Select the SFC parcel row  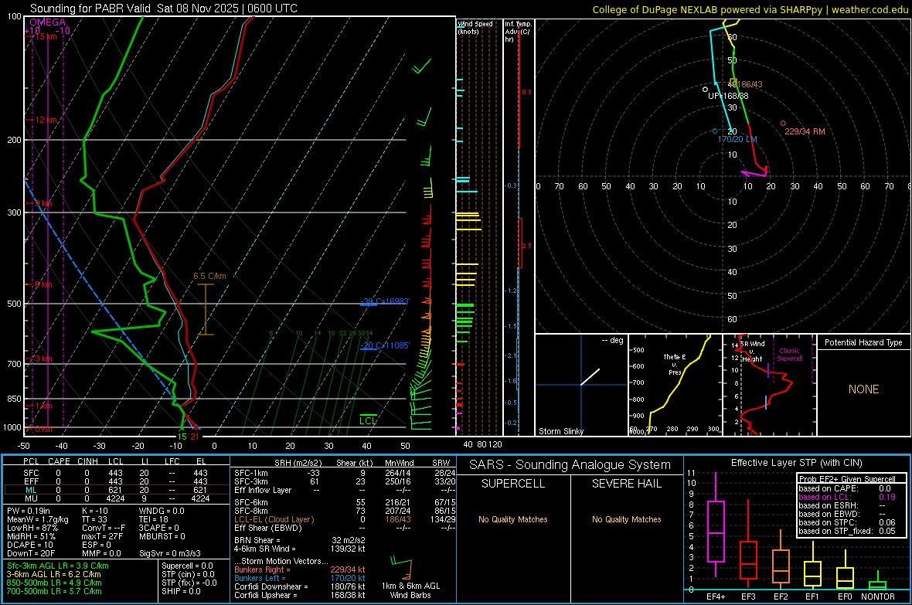116,473
